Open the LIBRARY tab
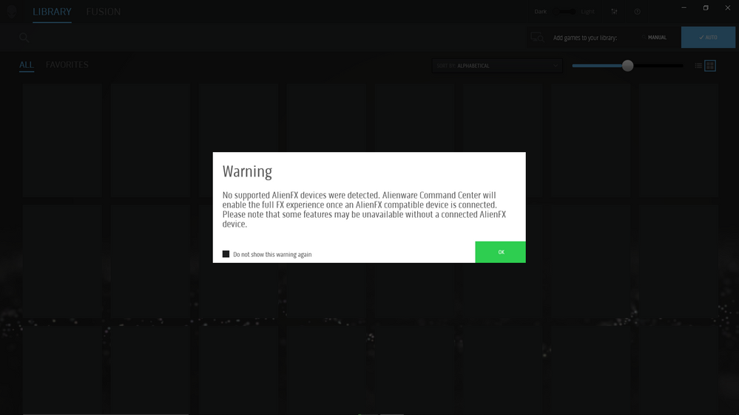Image resolution: width=739 pixels, height=415 pixels. click(x=52, y=12)
